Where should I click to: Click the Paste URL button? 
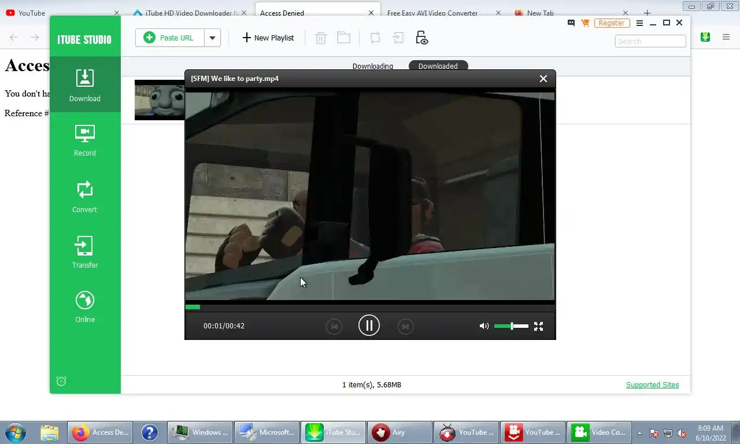pos(169,38)
